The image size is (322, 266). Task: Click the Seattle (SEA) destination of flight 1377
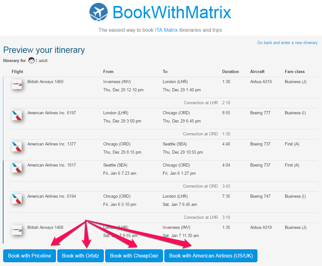175,144
